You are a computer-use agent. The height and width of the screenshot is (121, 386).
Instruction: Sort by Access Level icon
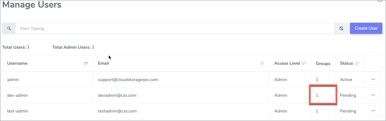coord(304,64)
